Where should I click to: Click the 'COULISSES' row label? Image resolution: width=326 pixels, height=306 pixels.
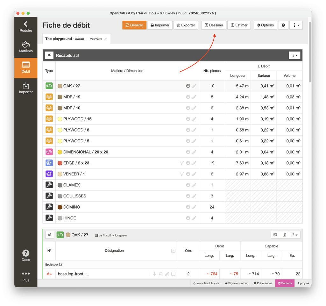click(x=74, y=196)
